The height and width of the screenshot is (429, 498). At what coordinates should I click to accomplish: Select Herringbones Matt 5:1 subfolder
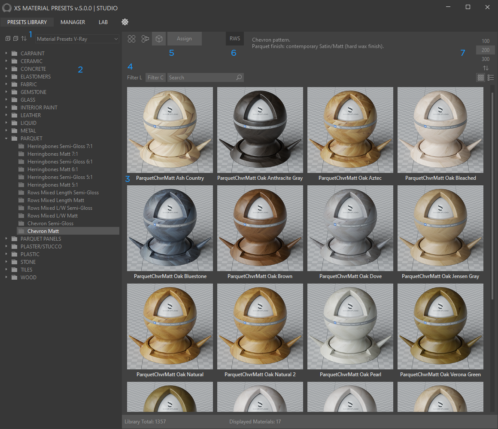click(53, 184)
